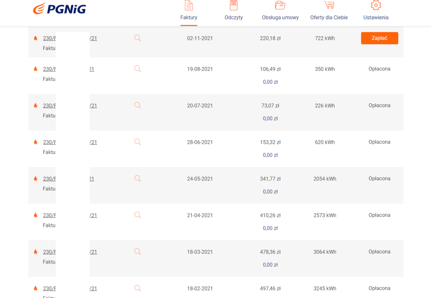Open invoice number link dated 02-11-2021
Screen dimensions: 431x298
[49, 38]
